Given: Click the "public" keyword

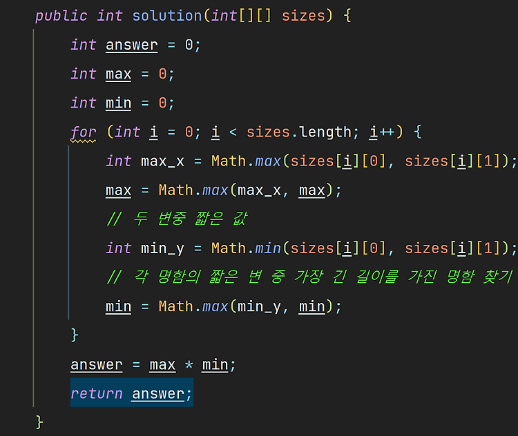Looking at the screenshot, I should (61, 16).
